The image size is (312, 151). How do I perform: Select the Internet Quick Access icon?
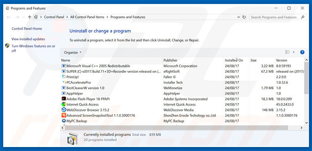pyautogui.click(x=64, y=104)
